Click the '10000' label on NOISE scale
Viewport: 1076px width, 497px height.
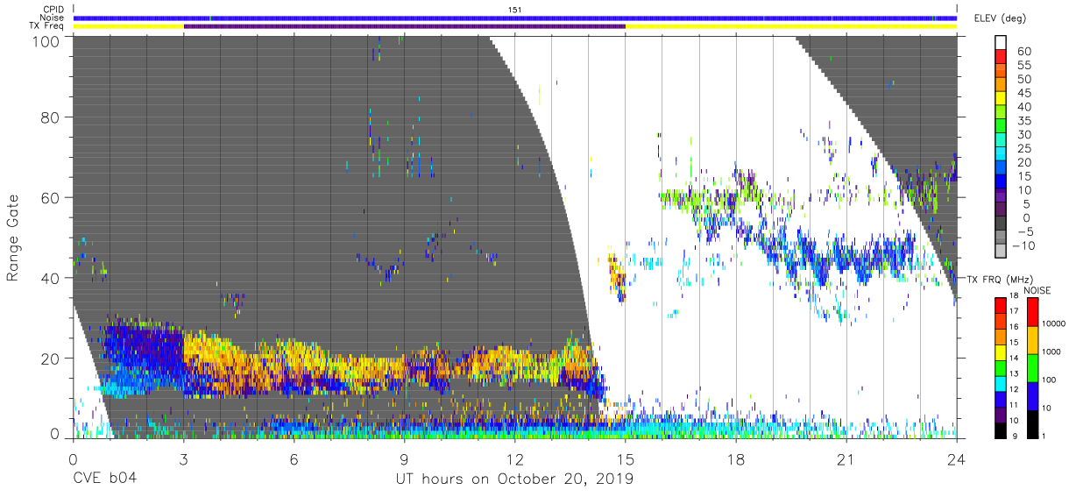[x=1052, y=323]
